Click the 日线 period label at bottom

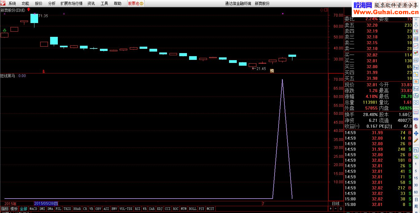(x=335, y=203)
